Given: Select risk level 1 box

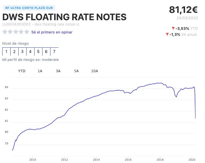Looking at the screenshot, I should (x=6, y=52).
